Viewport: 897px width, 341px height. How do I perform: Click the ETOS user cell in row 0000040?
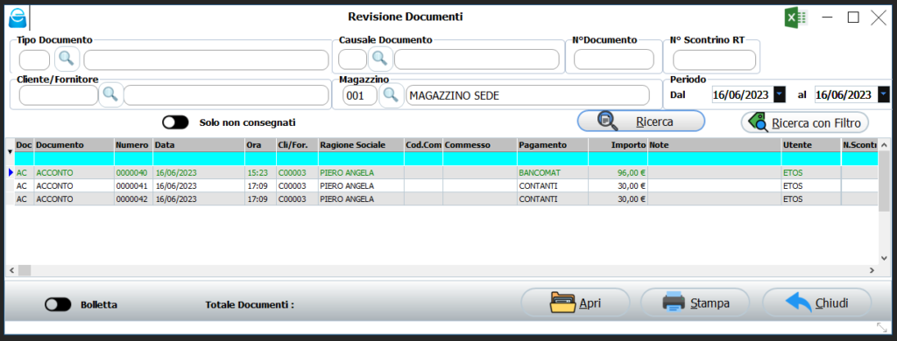point(811,172)
